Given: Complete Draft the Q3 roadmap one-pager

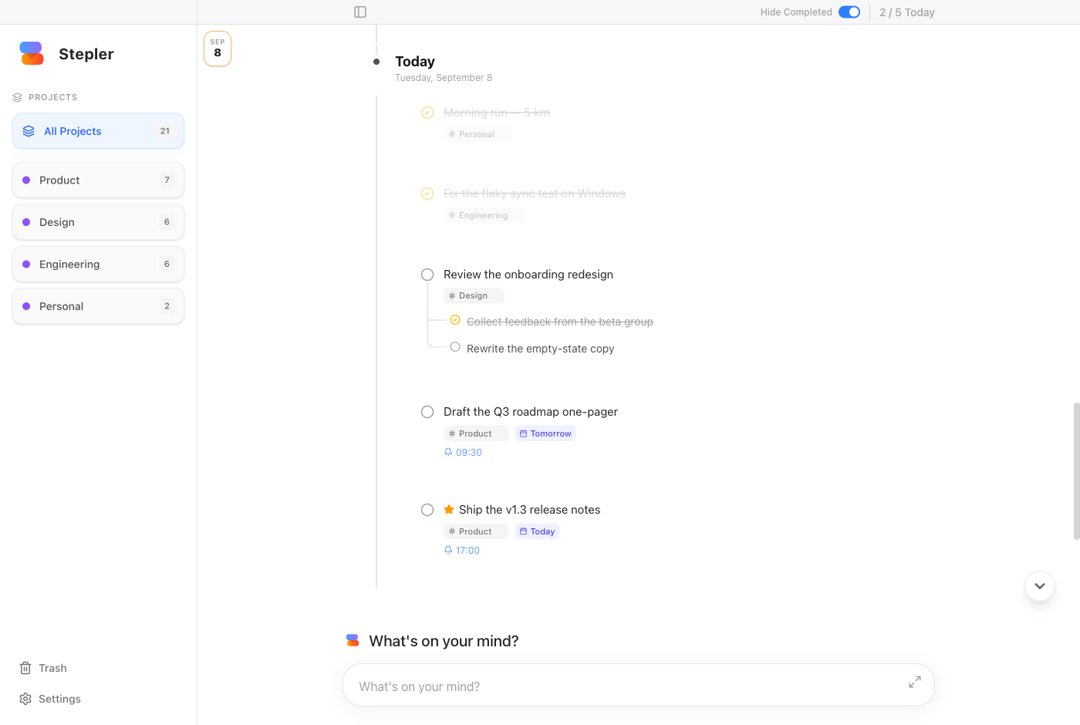Looking at the screenshot, I should click(427, 412).
